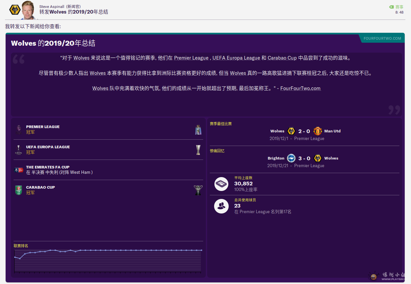Click the 2019/12/1 match date line
411x284 pixels.
click(297, 139)
